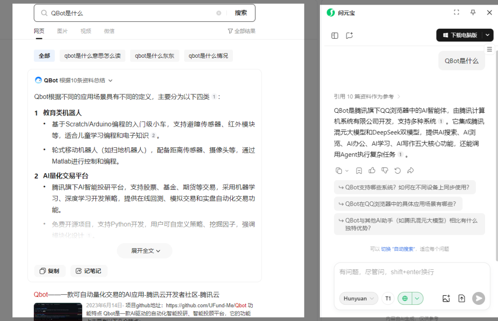Click the chat input field in 问元宝
498x321 pixels.
coord(411,273)
